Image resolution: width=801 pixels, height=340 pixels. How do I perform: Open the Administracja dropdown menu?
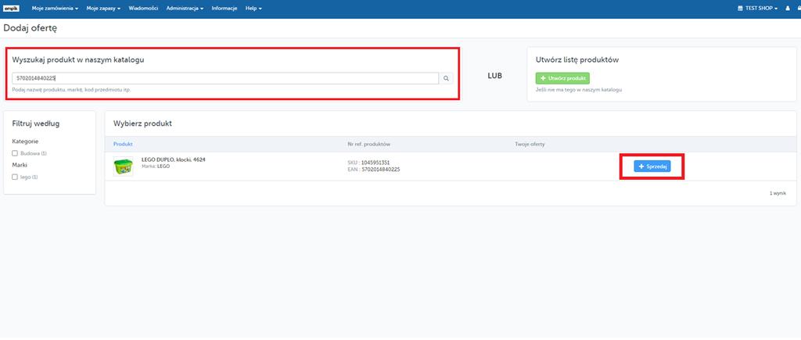185,9
